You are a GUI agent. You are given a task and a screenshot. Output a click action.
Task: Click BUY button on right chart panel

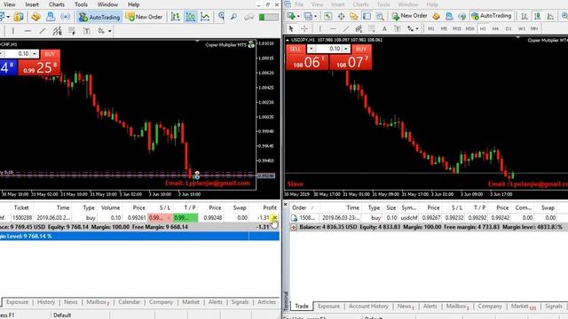[361, 49]
